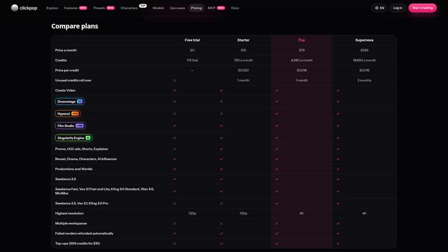Open the Models page
448x252 pixels.
[x=158, y=8]
